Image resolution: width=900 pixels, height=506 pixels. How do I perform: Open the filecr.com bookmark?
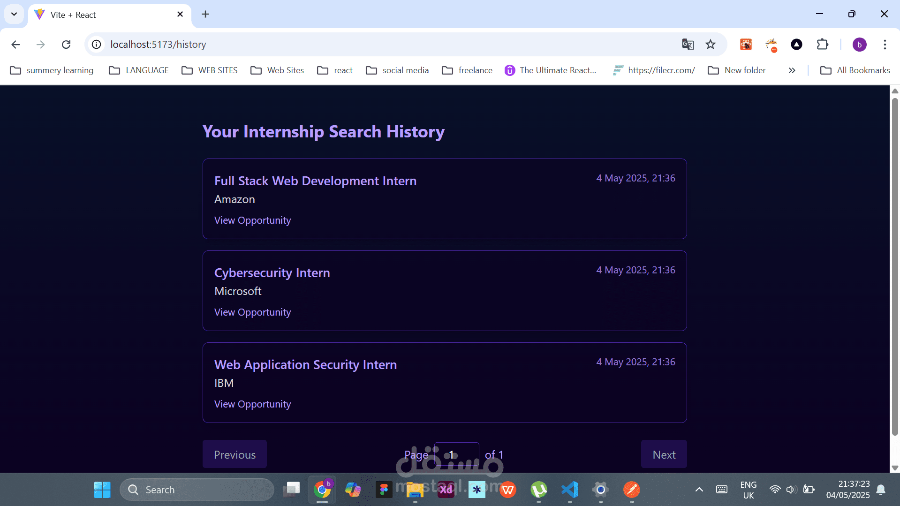654,70
